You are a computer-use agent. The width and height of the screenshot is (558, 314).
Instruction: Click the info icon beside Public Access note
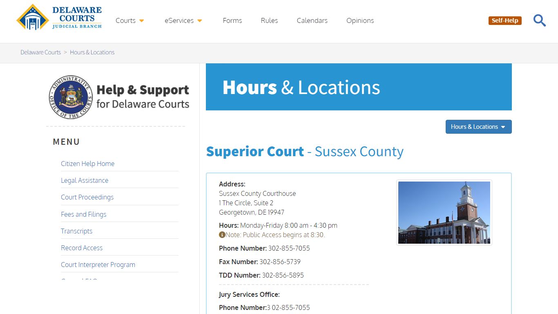coord(222,235)
